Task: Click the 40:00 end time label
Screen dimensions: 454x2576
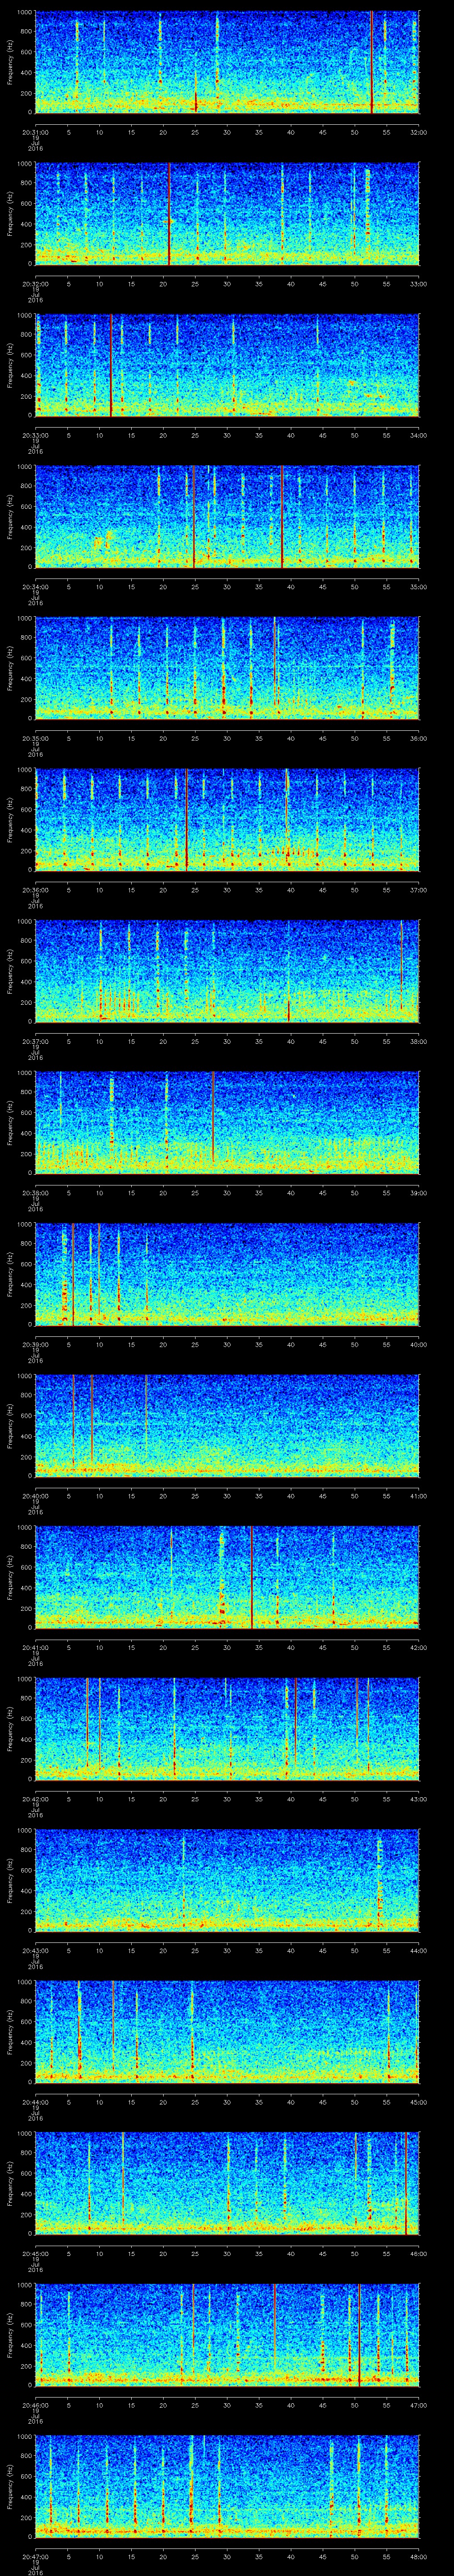Action: click(419, 1344)
